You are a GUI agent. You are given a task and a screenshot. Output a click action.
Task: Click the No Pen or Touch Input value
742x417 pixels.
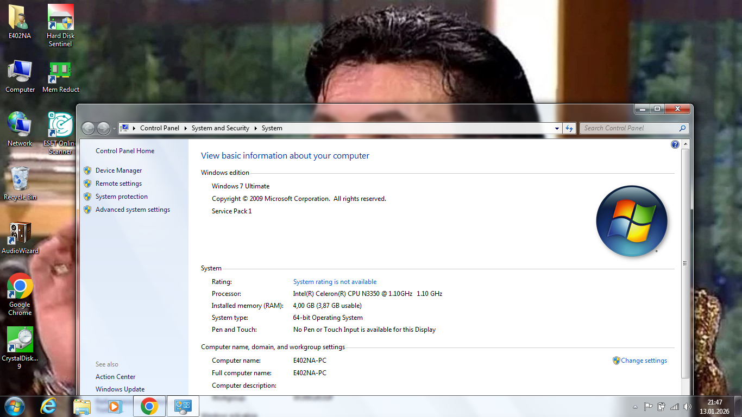(364, 330)
